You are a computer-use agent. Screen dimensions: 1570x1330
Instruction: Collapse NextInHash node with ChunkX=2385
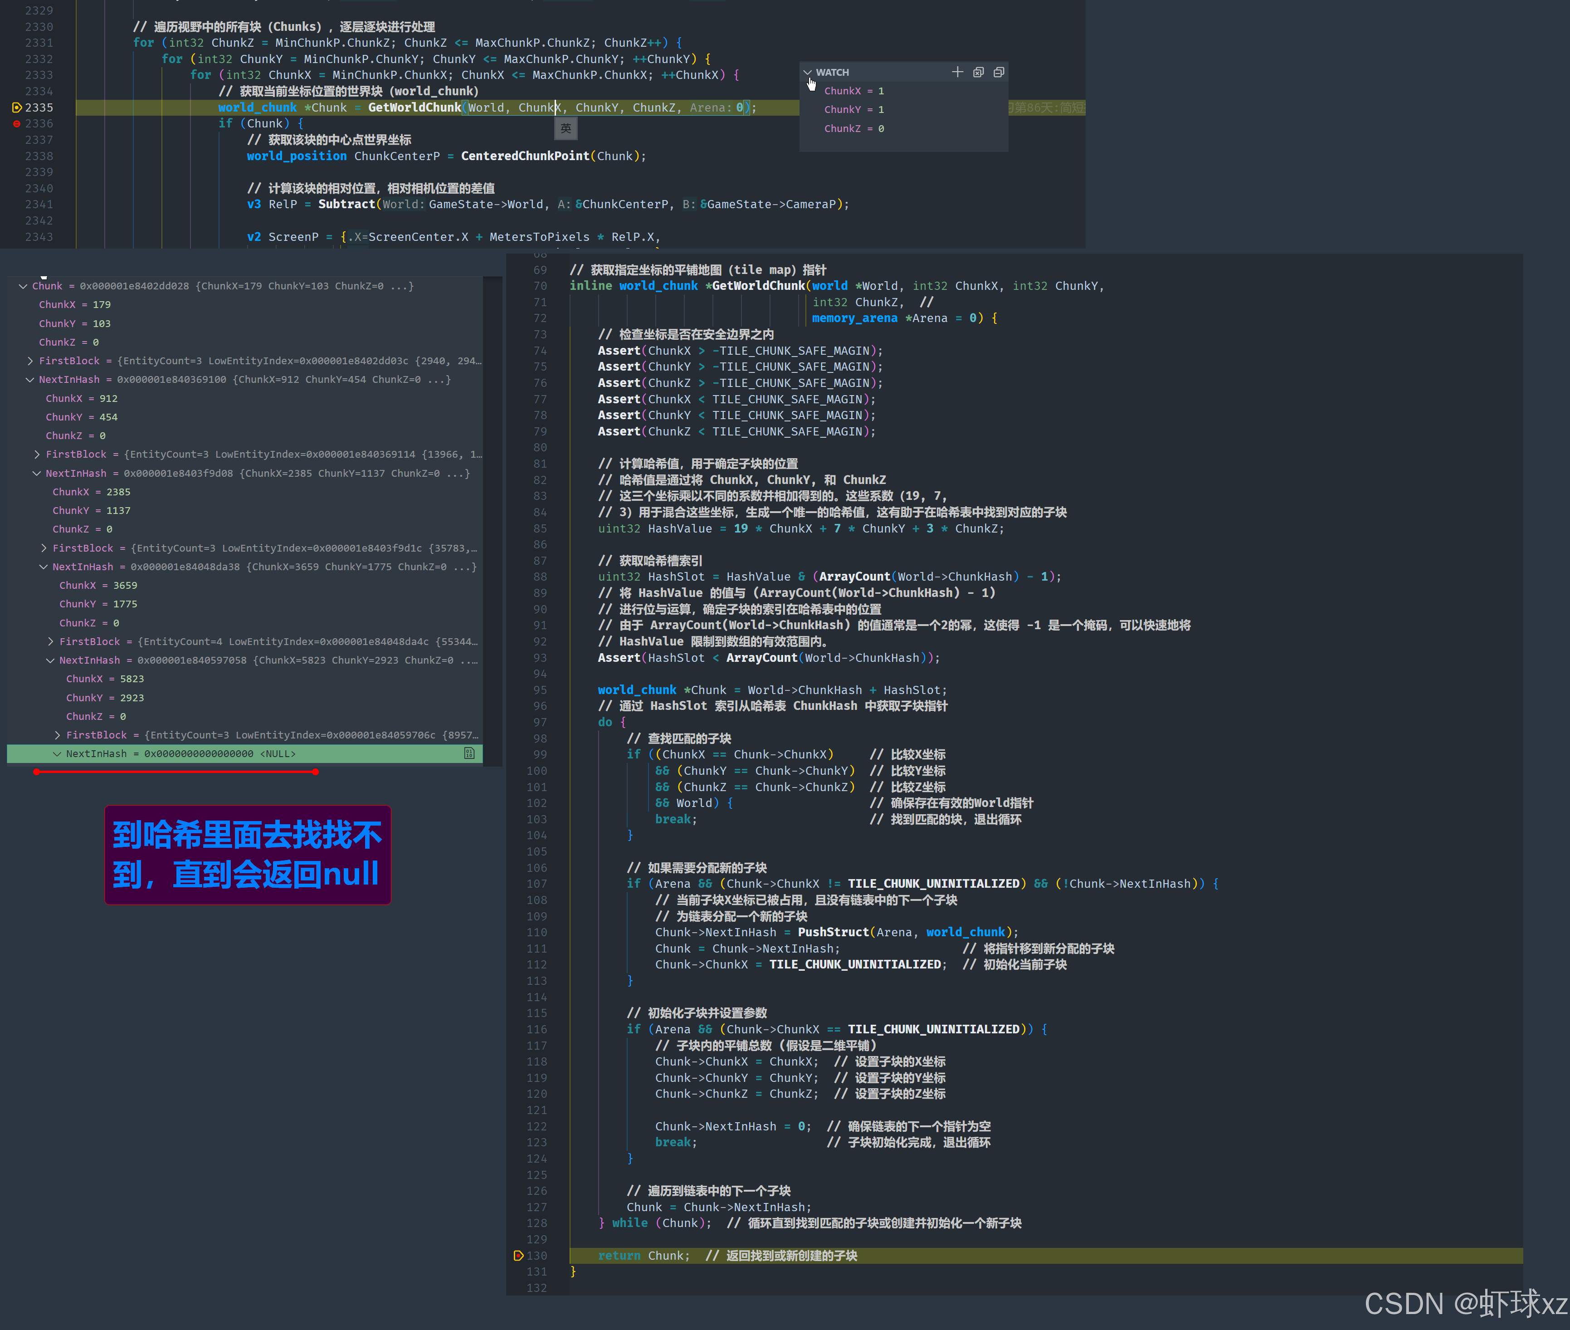pyautogui.click(x=37, y=473)
